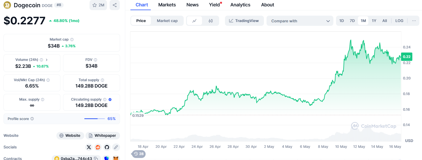422x160 pixels.
Task: Click the Profile score progress bar
Action: click(94, 119)
